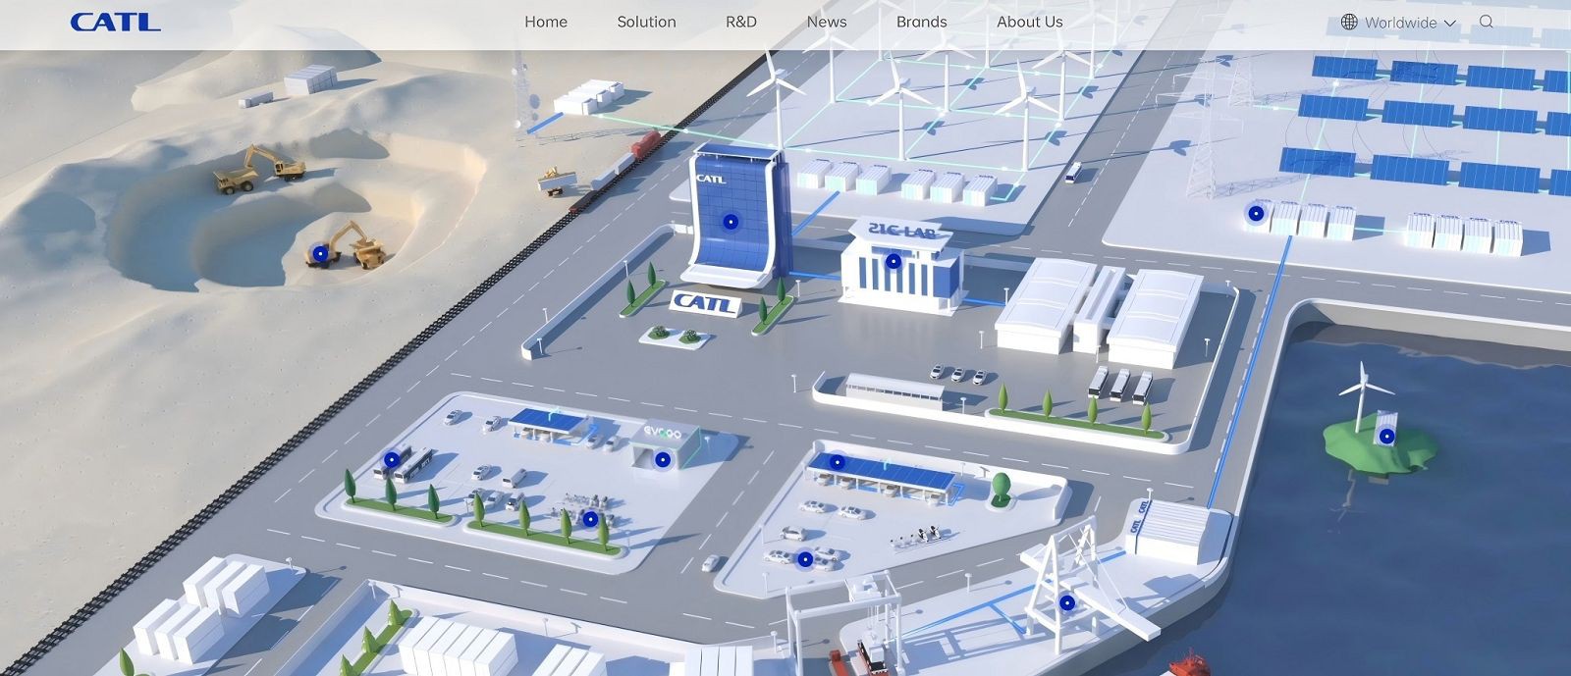Viewport: 1571px width, 676px height.
Task: Click the chevron next to Worldwide
Action: 1450,23
